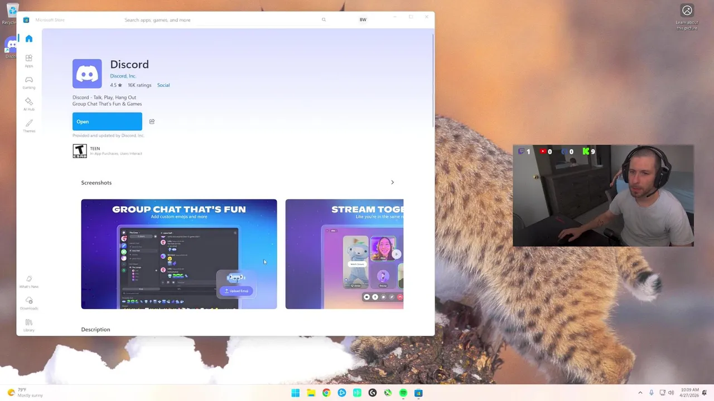Viewport: 714px width, 401px height.
Task: Open Windows Start menu
Action: tap(295, 393)
